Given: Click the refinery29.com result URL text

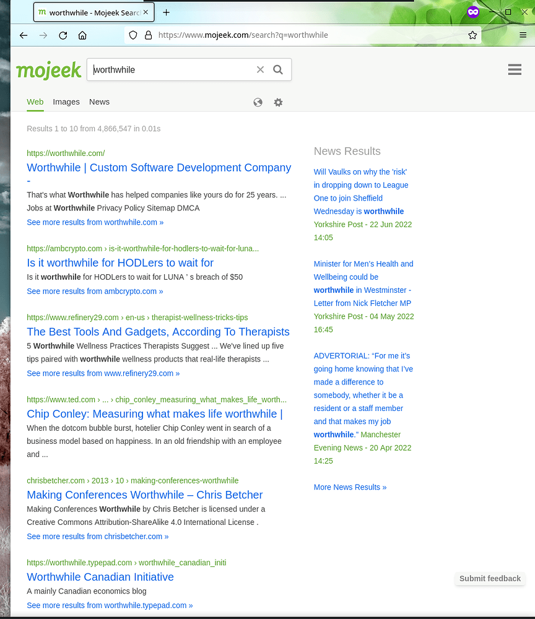Looking at the screenshot, I should 137,318.
